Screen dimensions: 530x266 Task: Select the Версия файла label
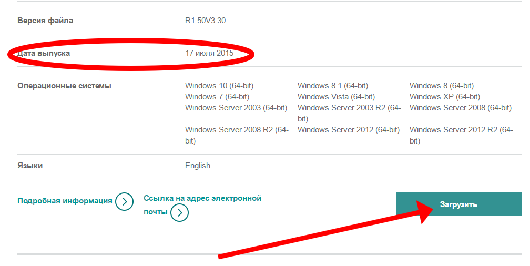pyautogui.click(x=45, y=21)
